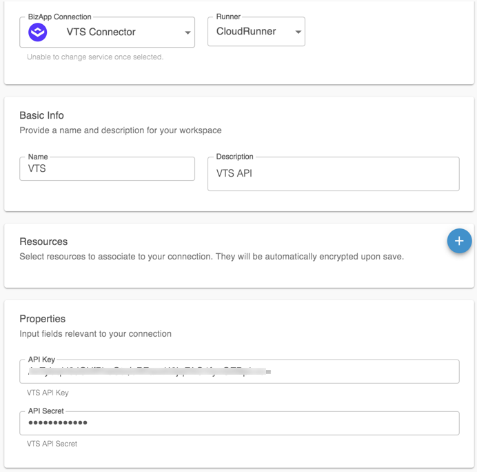Select the CloudRunner value in Runner
The width and height of the screenshot is (477, 472).
coord(246,32)
